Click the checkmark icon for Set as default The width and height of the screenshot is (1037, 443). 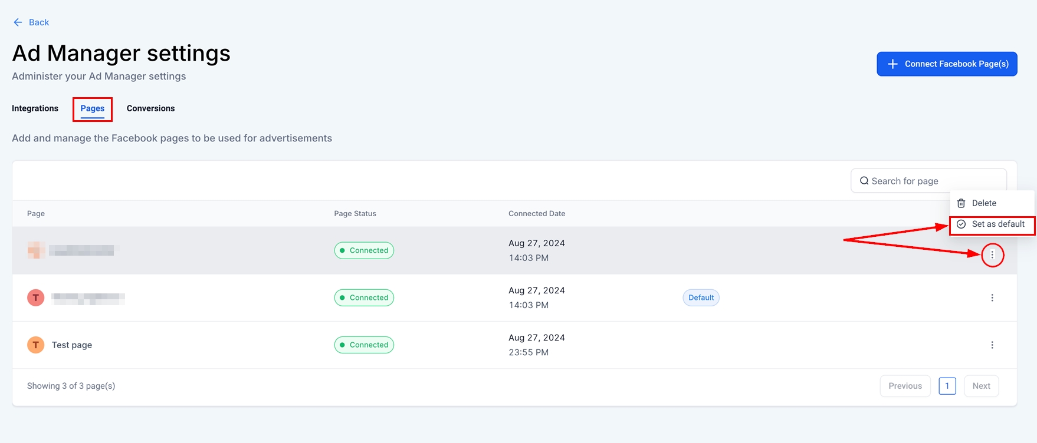click(961, 224)
